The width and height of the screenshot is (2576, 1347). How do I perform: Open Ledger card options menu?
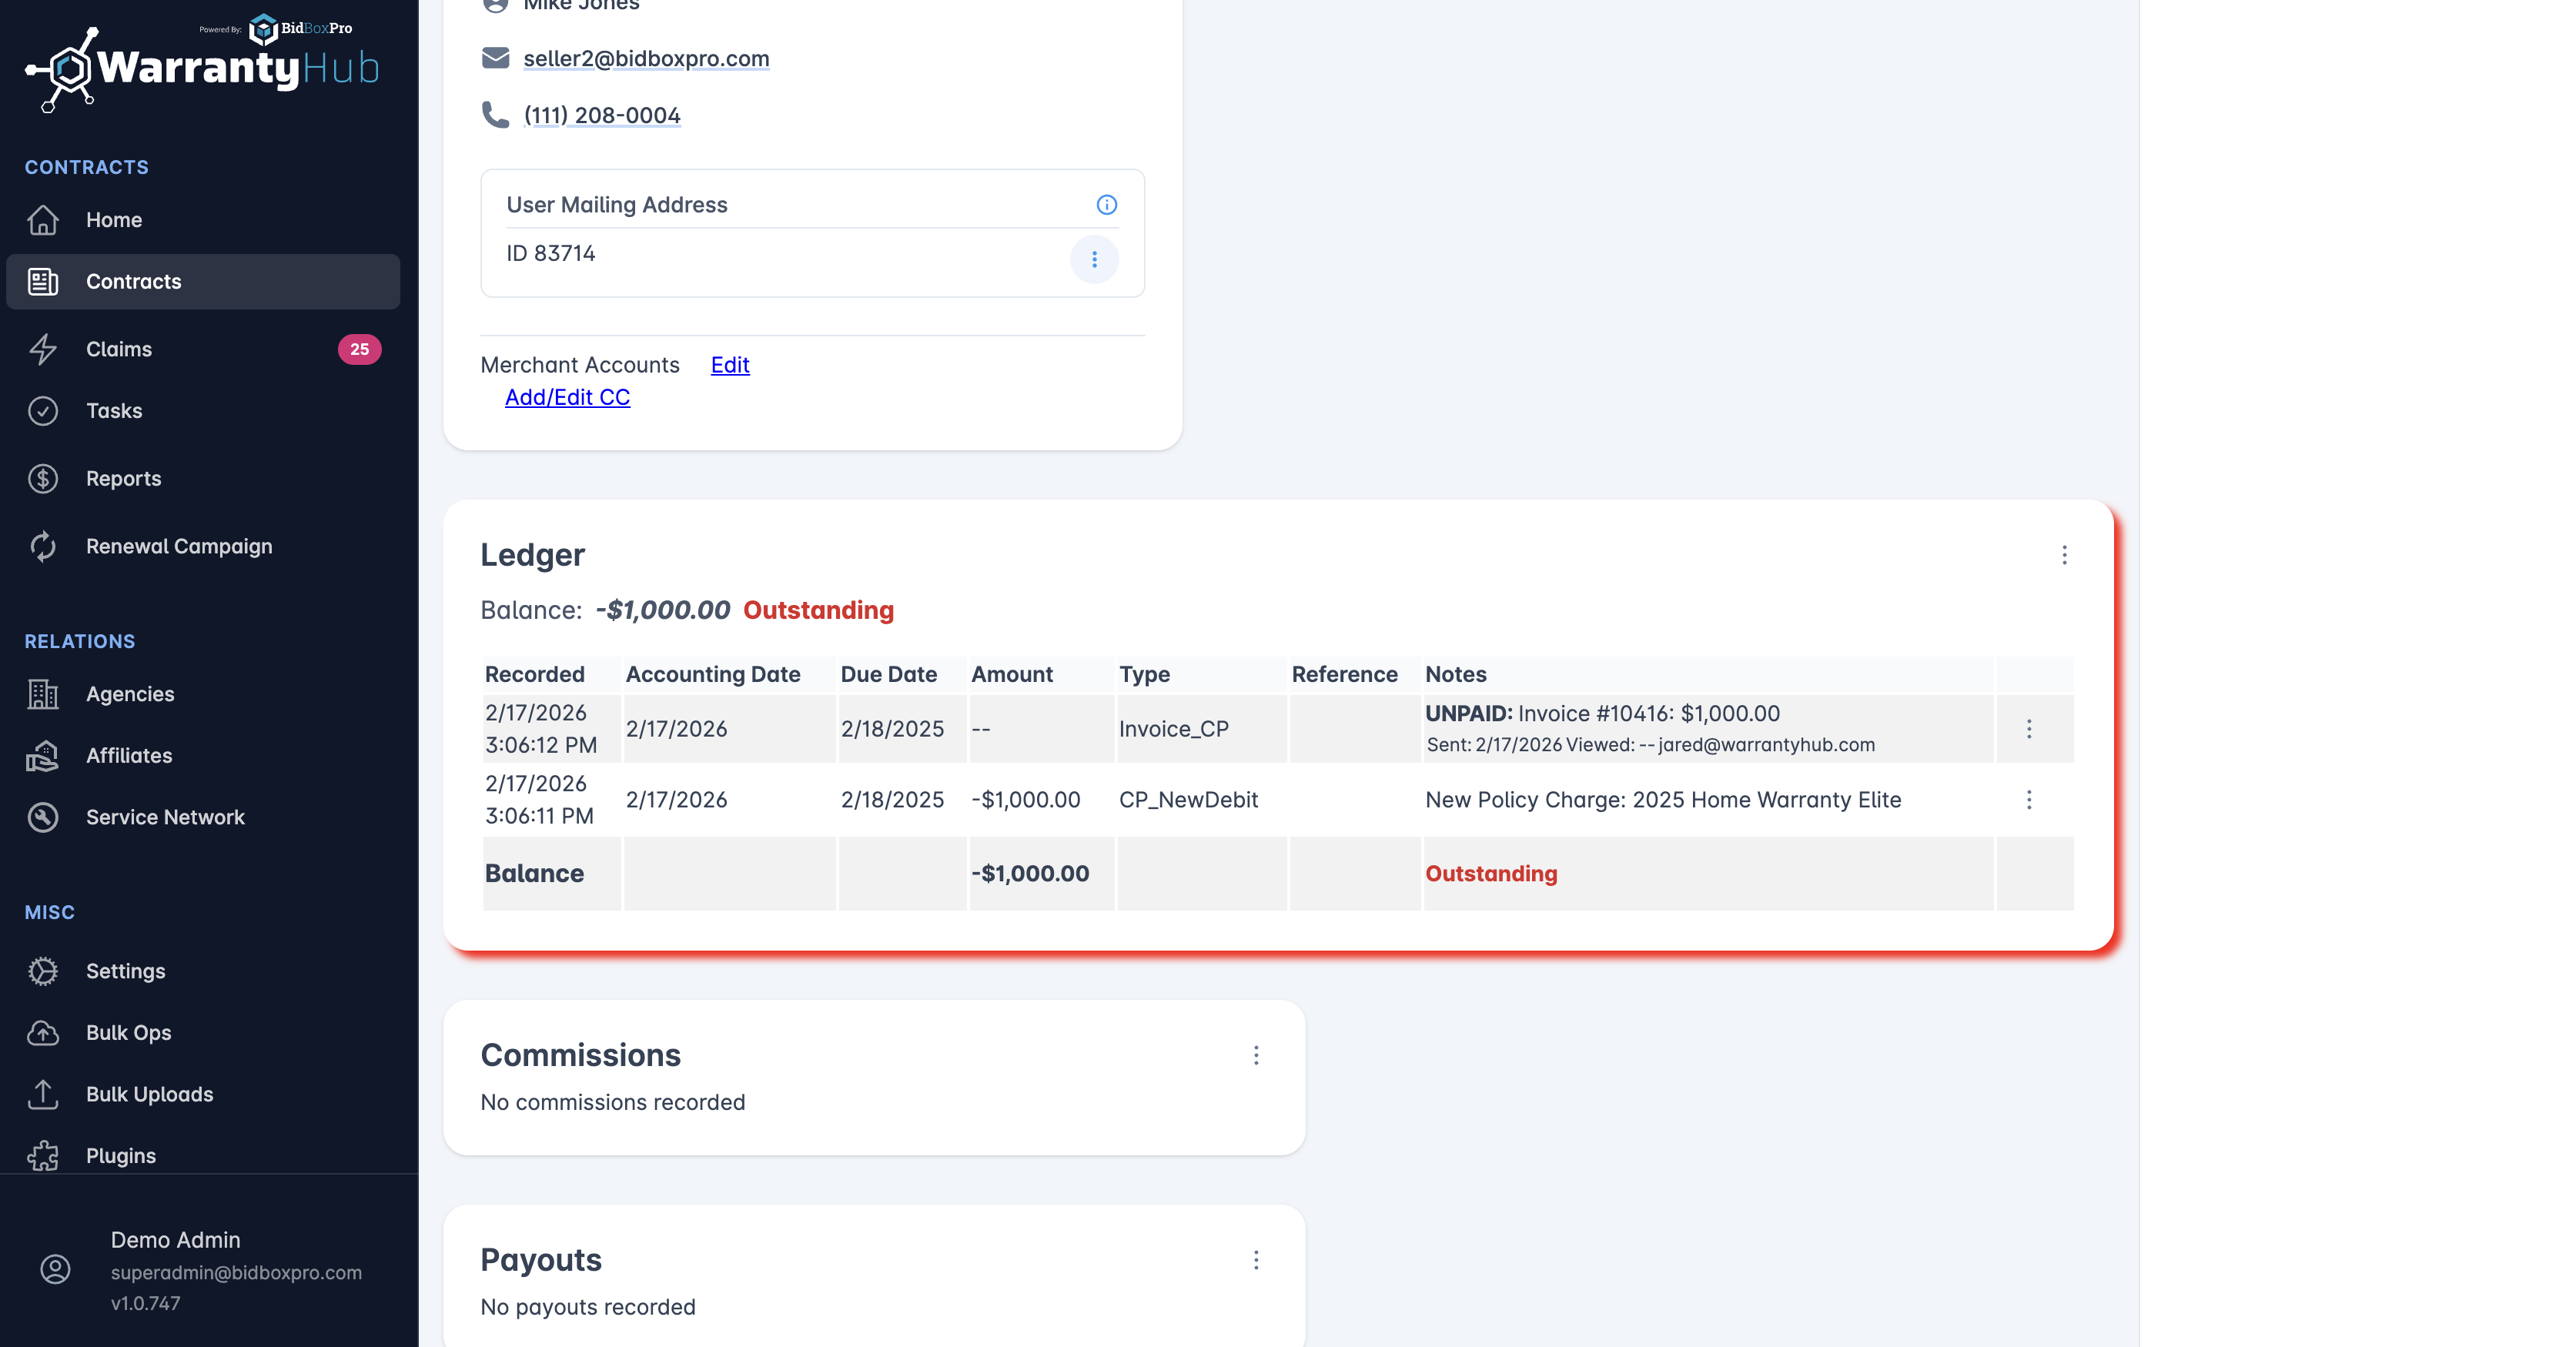tap(2064, 555)
